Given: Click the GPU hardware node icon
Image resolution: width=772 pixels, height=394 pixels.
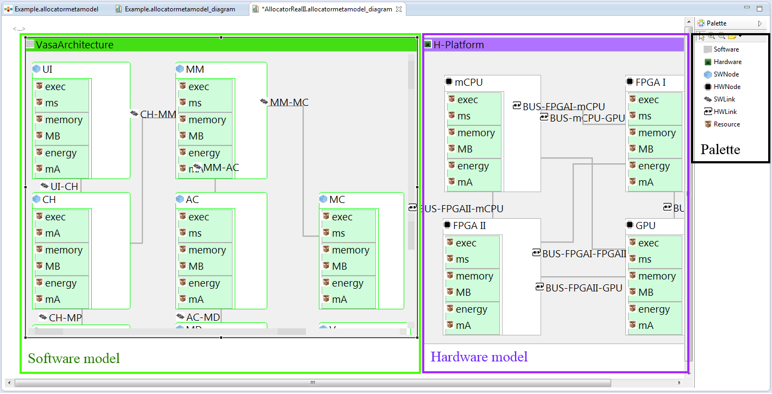Looking at the screenshot, I should (630, 225).
